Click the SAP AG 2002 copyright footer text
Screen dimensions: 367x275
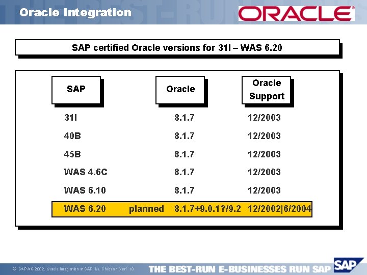point(73,269)
